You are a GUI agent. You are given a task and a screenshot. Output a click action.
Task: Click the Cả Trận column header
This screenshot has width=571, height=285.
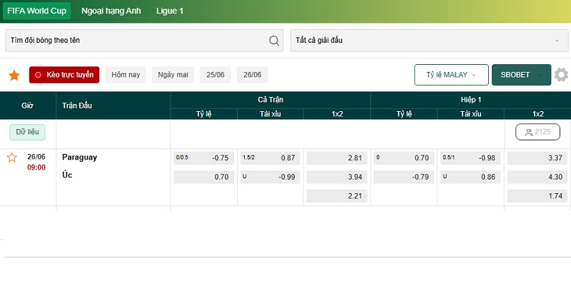[x=271, y=100]
